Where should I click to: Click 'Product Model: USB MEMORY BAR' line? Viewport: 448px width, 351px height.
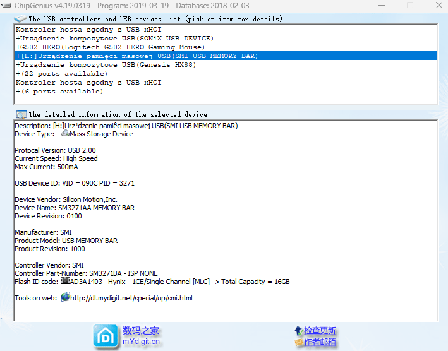click(66, 241)
